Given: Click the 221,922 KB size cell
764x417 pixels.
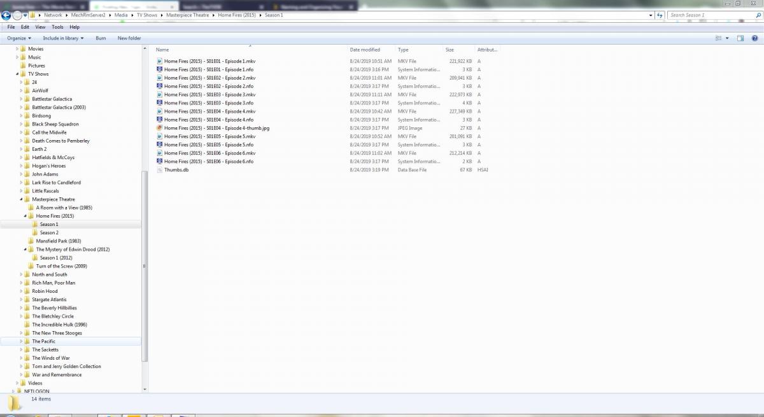Looking at the screenshot, I should click(x=460, y=61).
